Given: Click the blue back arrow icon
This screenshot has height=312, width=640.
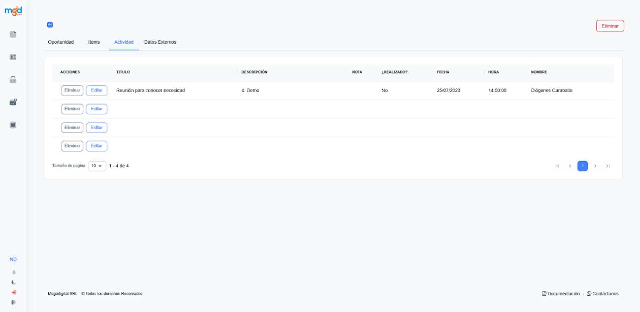Looking at the screenshot, I should (50, 25).
